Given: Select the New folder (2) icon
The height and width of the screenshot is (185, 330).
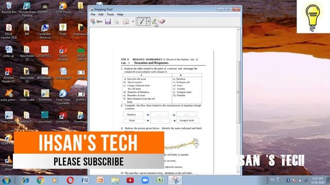Looking at the screenshot, I should coord(27,53).
